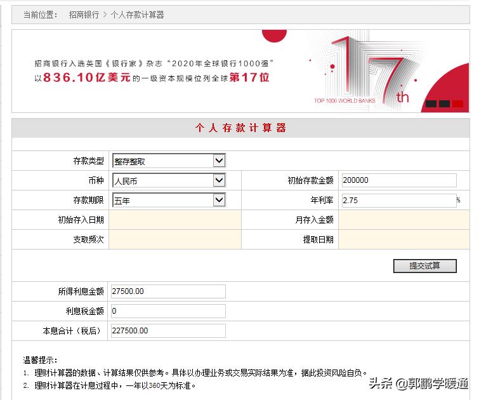Click the disabled 初始存入日期 field
This screenshot has height=400, width=479.
click(175, 220)
